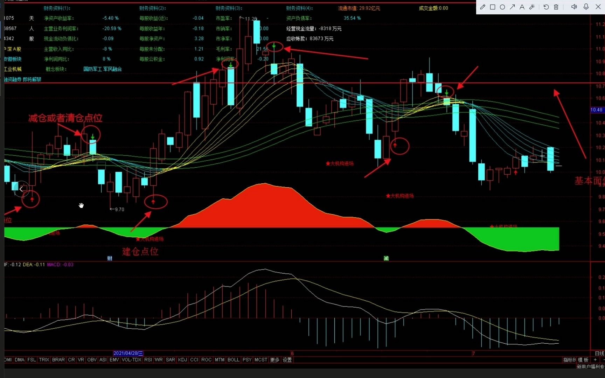Toggle the microphone icon
Image resolution: width=605 pixels, height=378 pixels.
(x=586, y=7)
